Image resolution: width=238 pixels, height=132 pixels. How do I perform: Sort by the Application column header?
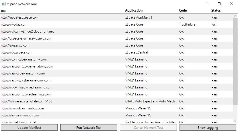click(134, 10)
